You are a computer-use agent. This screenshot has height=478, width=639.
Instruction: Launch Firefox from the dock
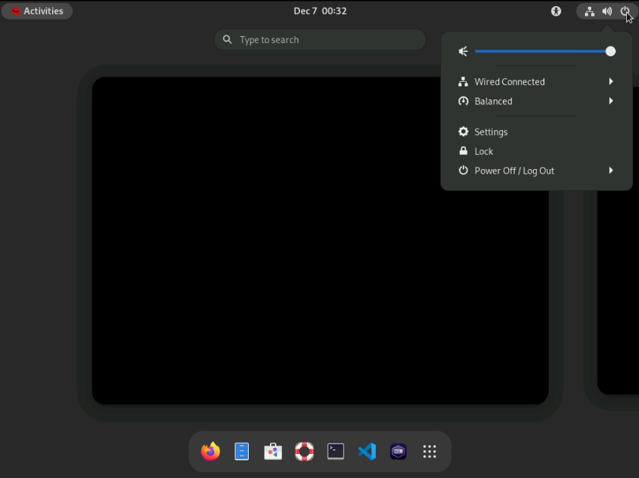click(210, 451)
